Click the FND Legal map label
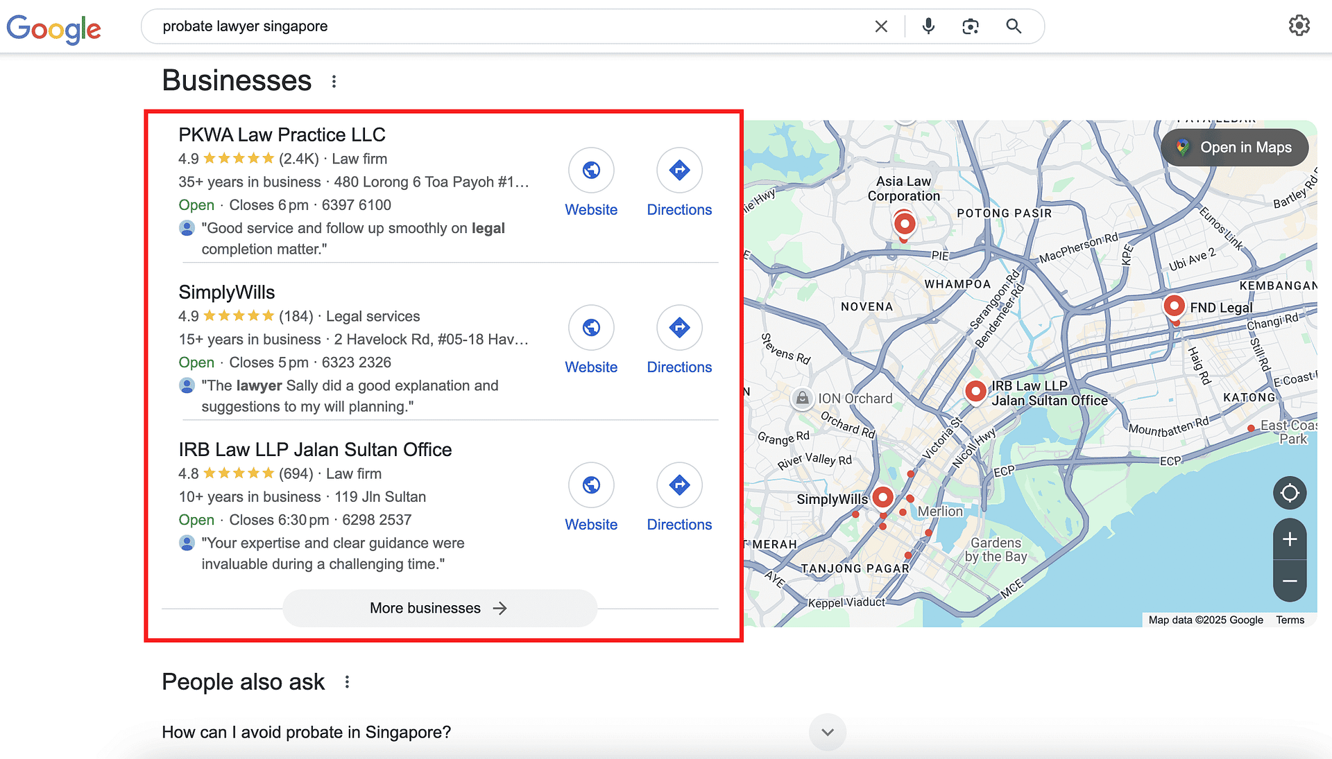Screen dimensions: 1332x759 pyautogui.click(x=1221, y=308)
